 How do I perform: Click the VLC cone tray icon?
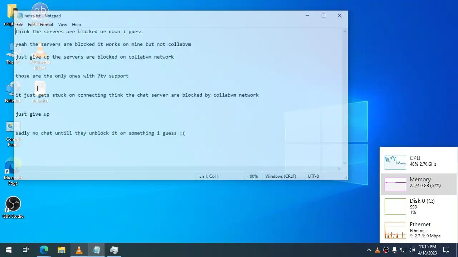(x=377, y=250)
